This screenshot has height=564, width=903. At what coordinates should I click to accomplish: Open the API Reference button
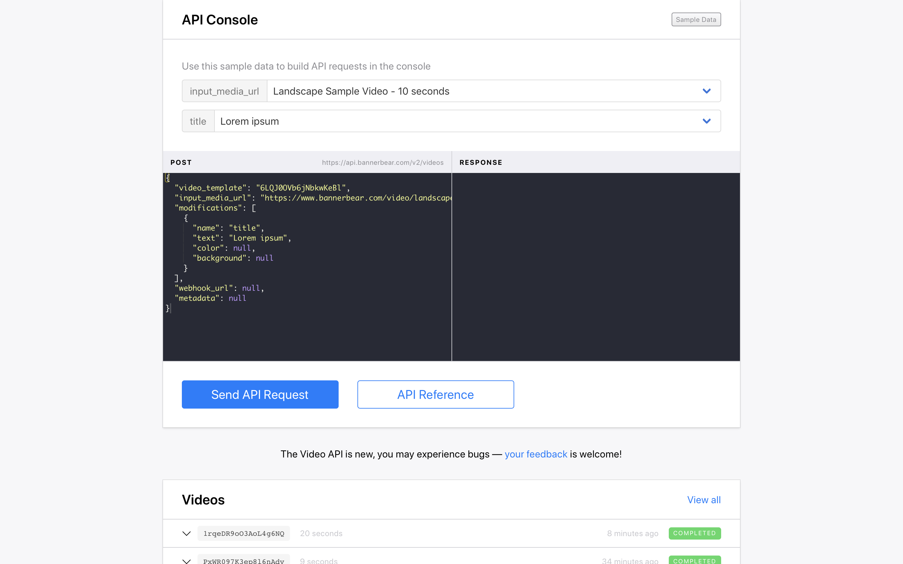click(x=435, y=394)
